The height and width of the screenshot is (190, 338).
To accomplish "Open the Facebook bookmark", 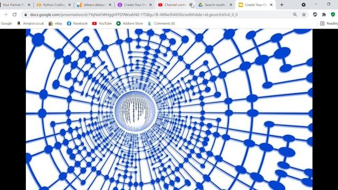I will pos(77,23).
